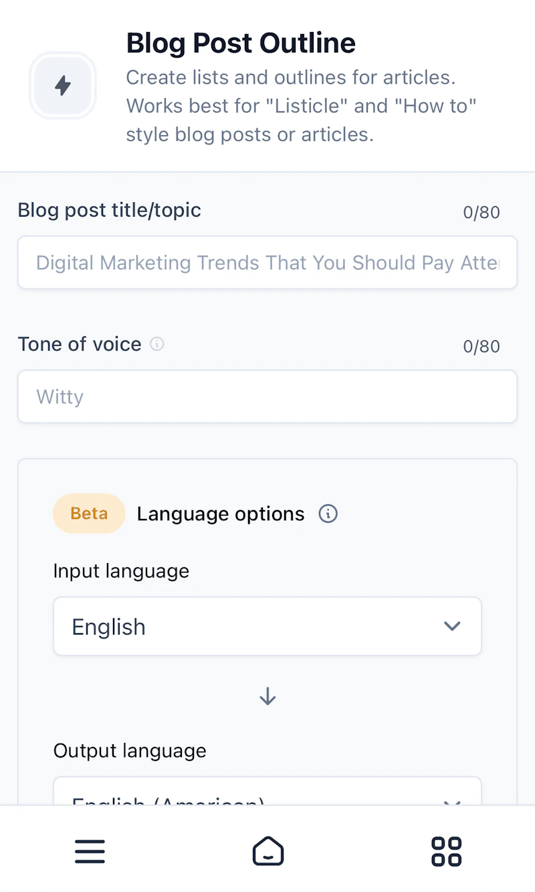Viewport: 535px width, 892px height.
Task: Open the hamburger menu in bottom bar
Action: (x=90, y=851)
